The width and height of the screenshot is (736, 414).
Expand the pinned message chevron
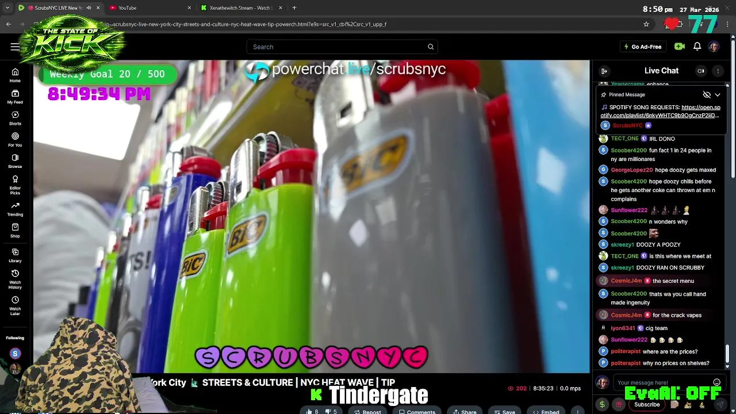coord(718,95)
